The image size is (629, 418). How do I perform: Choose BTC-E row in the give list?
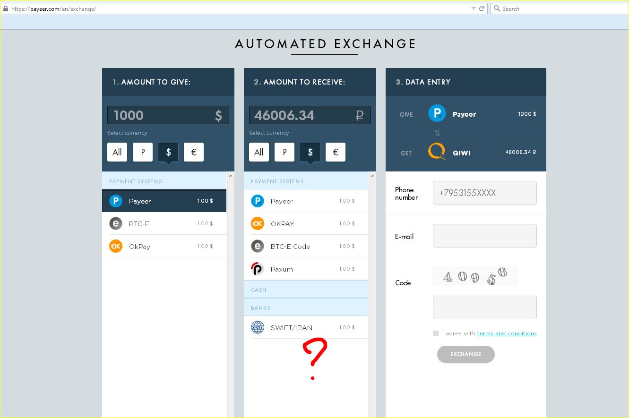[164, 223]
